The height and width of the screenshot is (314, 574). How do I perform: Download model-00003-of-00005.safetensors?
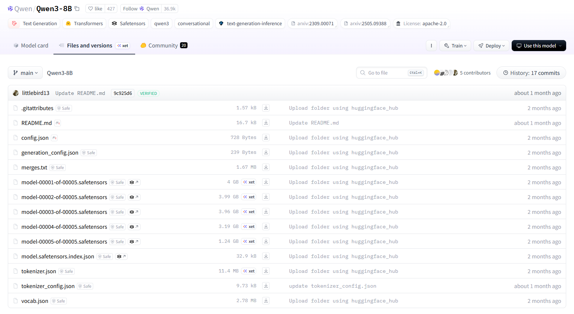point(266,212)
